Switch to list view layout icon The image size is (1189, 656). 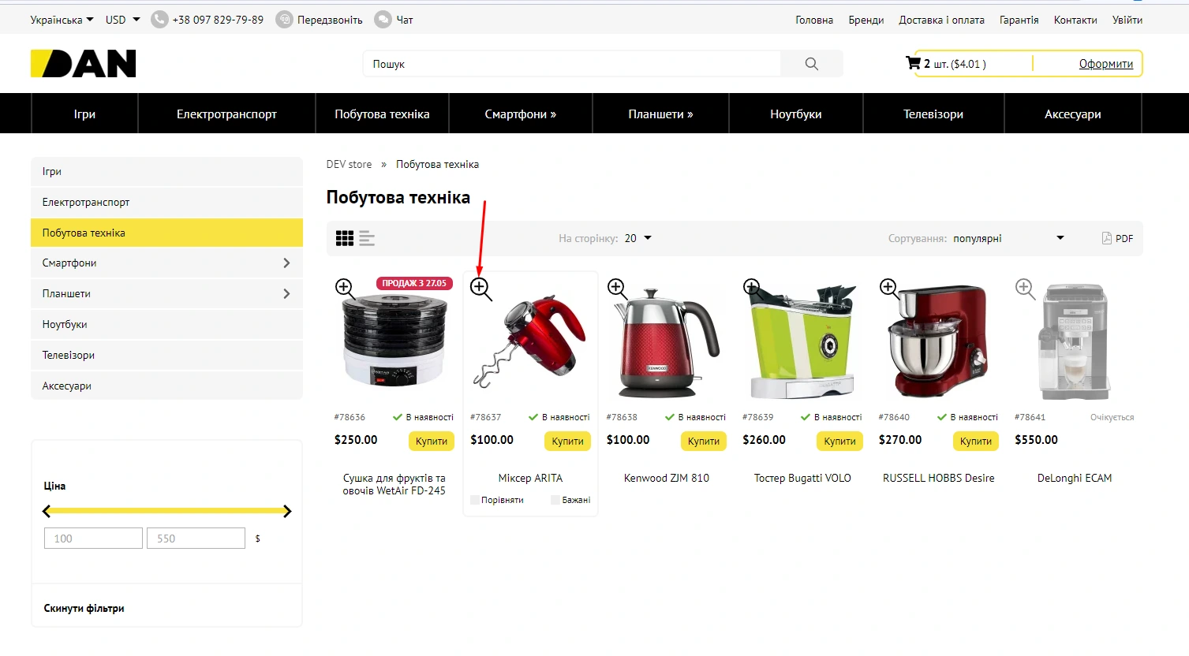point(367,238)
